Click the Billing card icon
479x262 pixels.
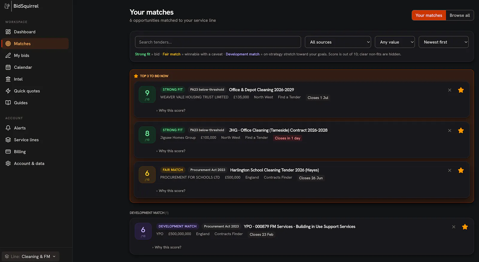click(8, 151)
